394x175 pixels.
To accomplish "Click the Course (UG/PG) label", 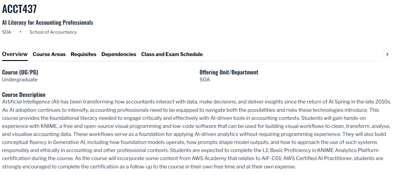I will click(x=20, y=72).
